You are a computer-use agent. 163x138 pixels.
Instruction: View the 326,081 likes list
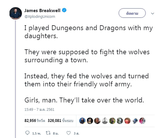(x=61, y=121)
